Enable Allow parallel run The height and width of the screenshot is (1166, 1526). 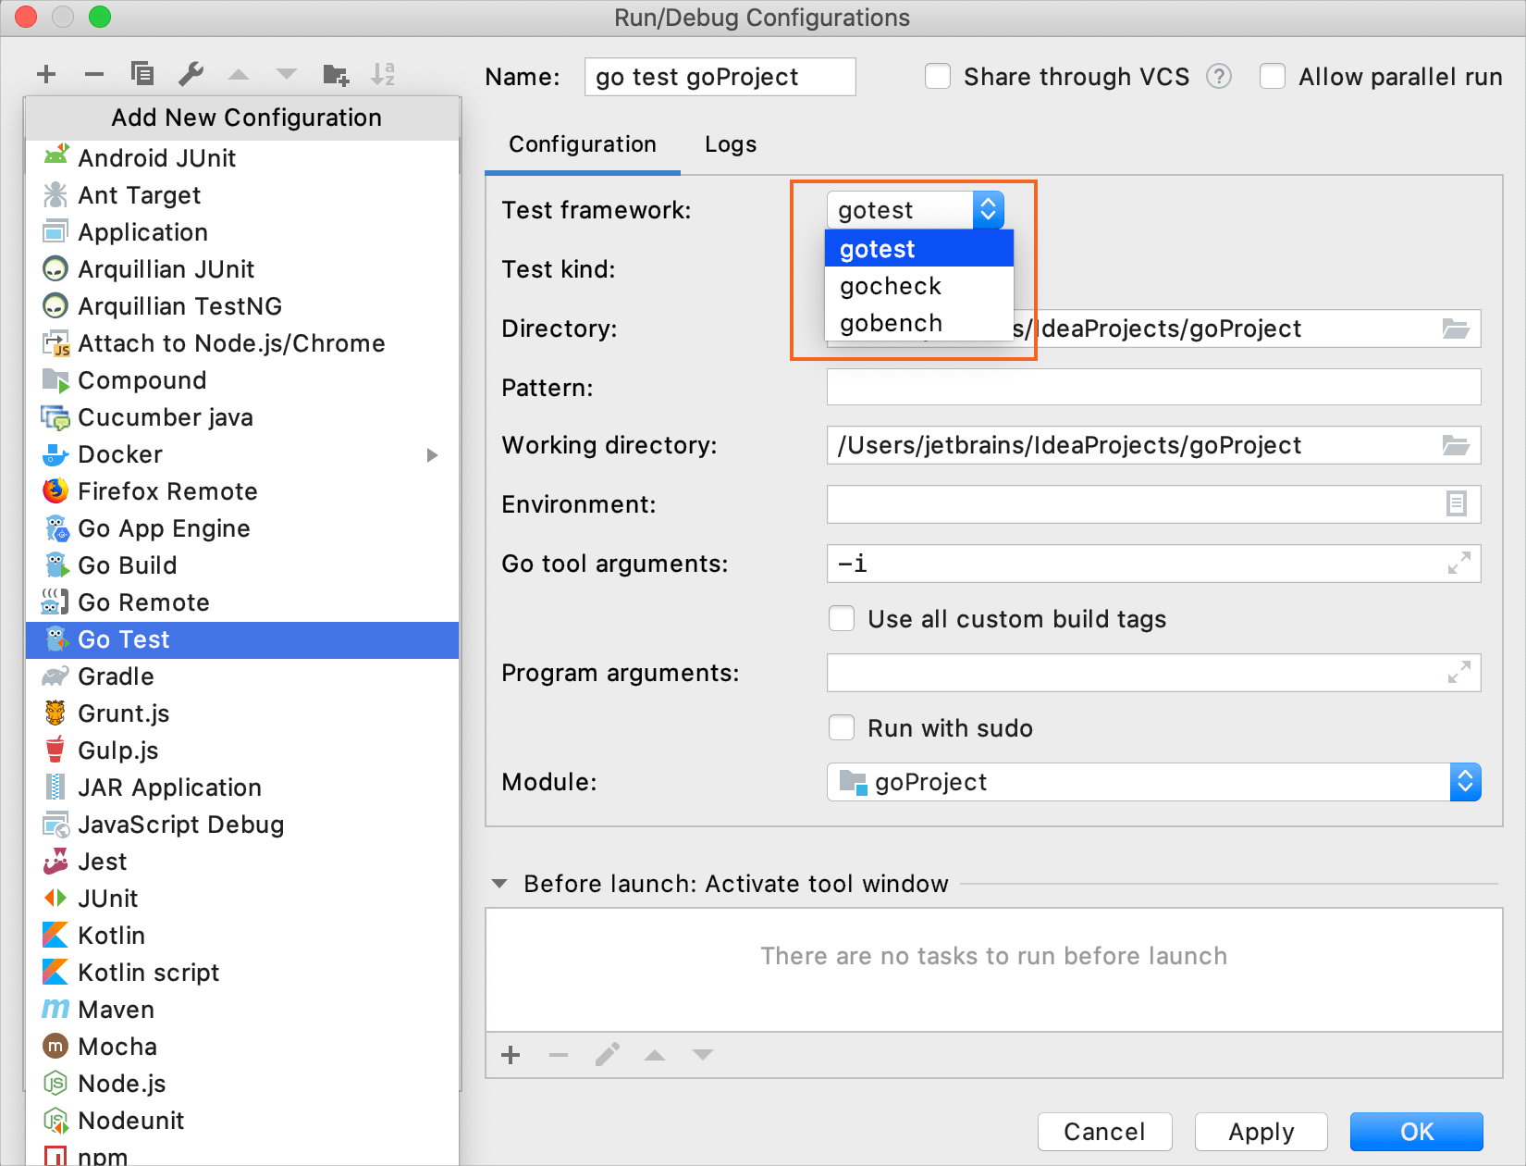(x=1274, y=77)
